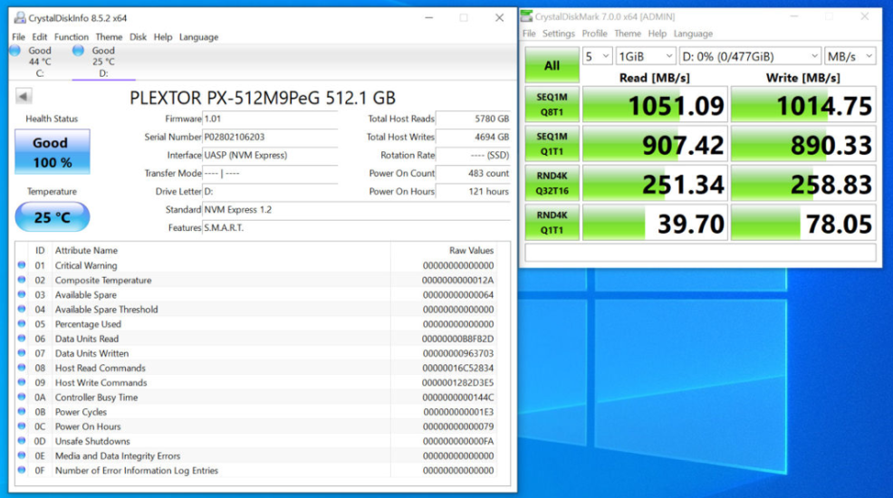Click status dot for Data Units Written

pos(22,353)
